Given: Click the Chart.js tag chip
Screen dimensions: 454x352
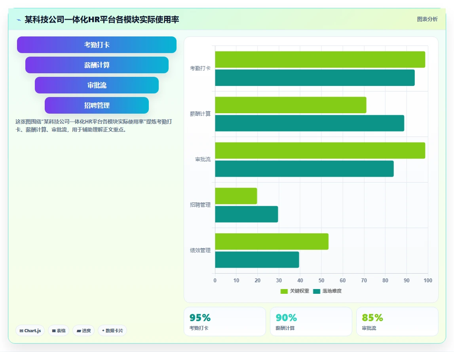Looking at the screenshot, I should pos(30,331).
